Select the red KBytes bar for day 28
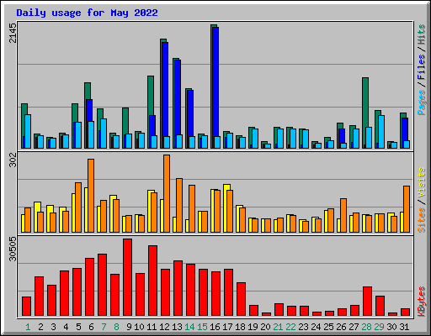The height and width of the screenshot is (336, 431). pos(367,302)
